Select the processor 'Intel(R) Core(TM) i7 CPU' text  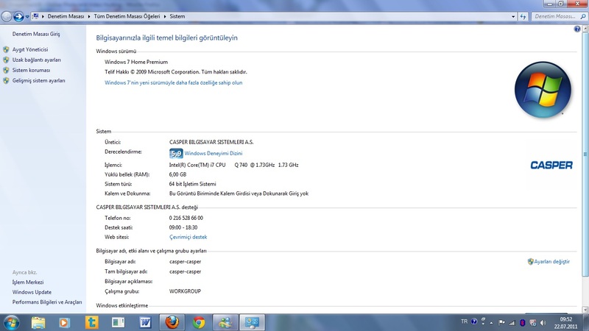point(197,165)
